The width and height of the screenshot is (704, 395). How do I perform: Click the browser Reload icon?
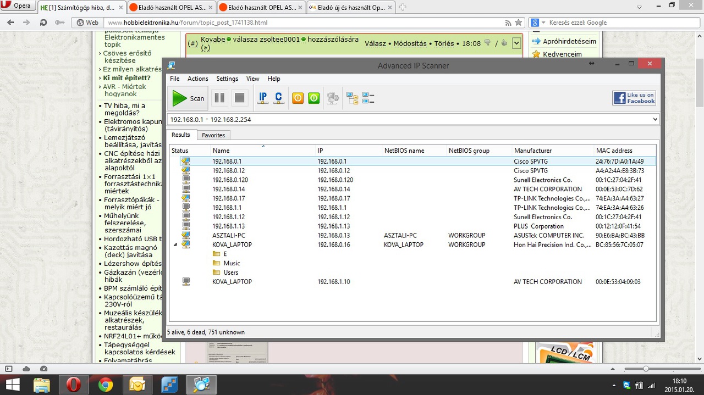pos(43,23)
